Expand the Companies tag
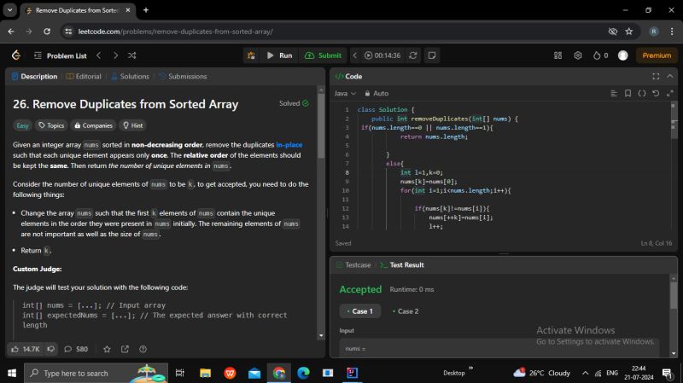This screenshot has height=383, width=683. click(93, 125)
